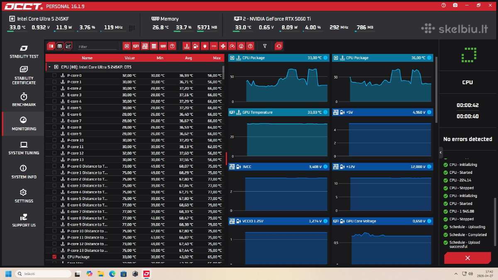Toggle GPU hardware filter icon

136,46
